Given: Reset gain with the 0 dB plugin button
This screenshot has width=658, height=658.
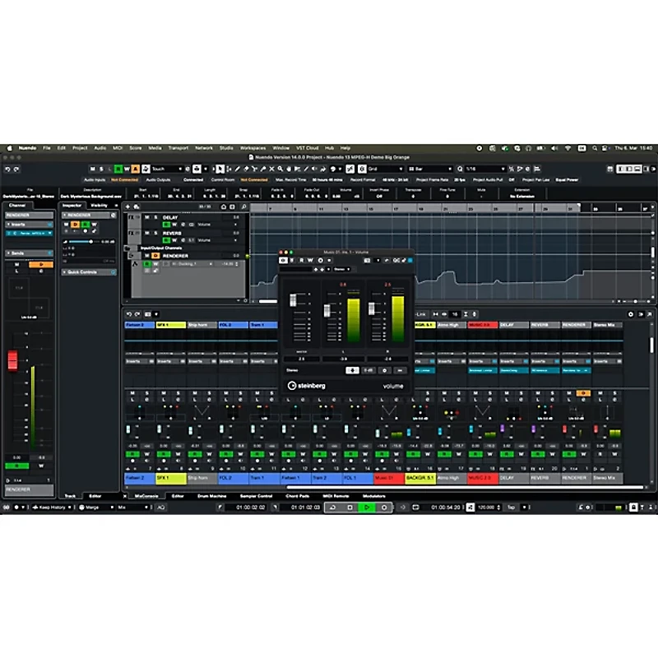Looking at the screenshot, I should coord(369,369).
